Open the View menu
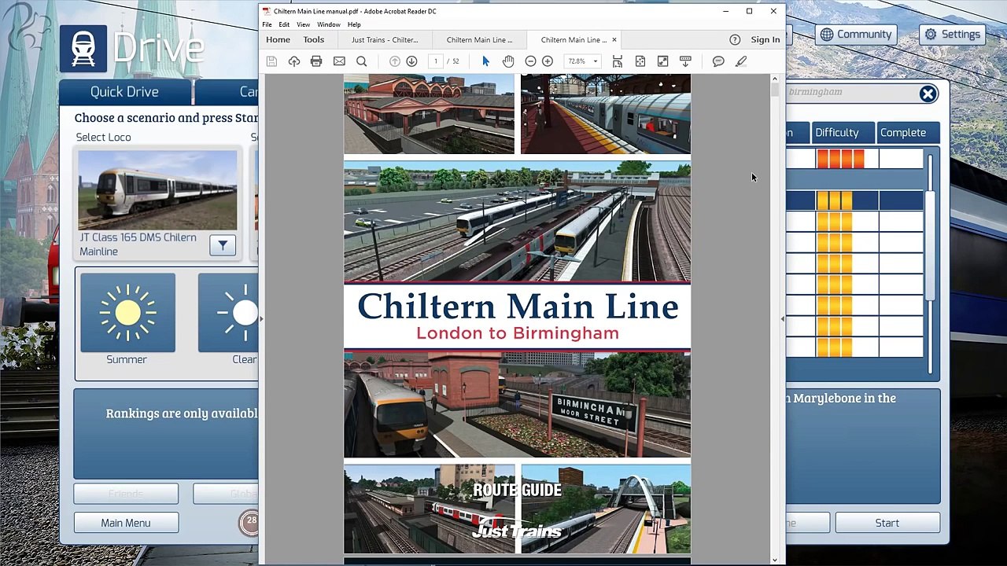The image size is (1007, 566). pyautogui.click(x=303, y=24)
